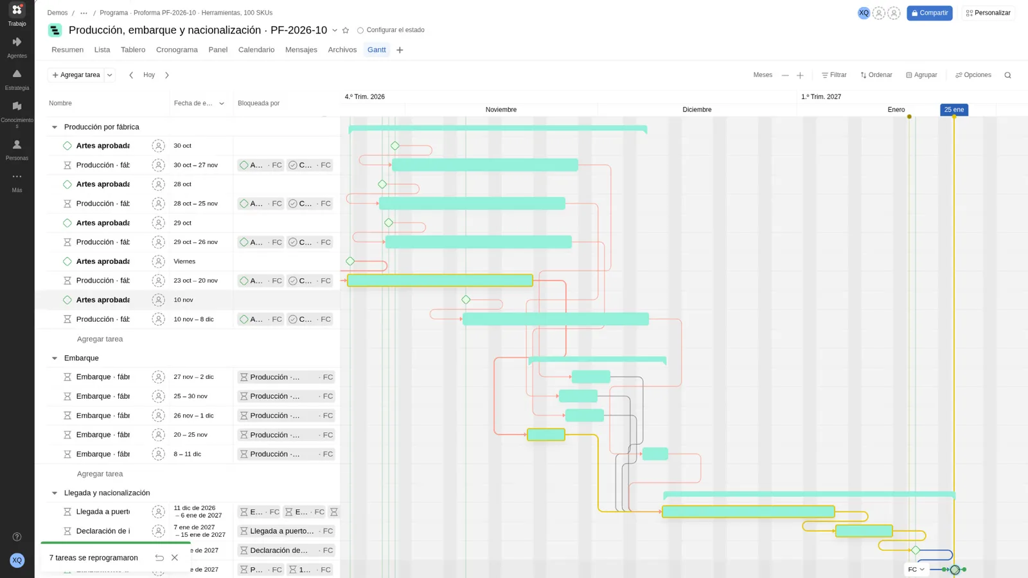This screenshot has width=1028, height=578.
Task: Dismiss the 7 tareas se reprogramaron toast
Action: coord(175,557)
